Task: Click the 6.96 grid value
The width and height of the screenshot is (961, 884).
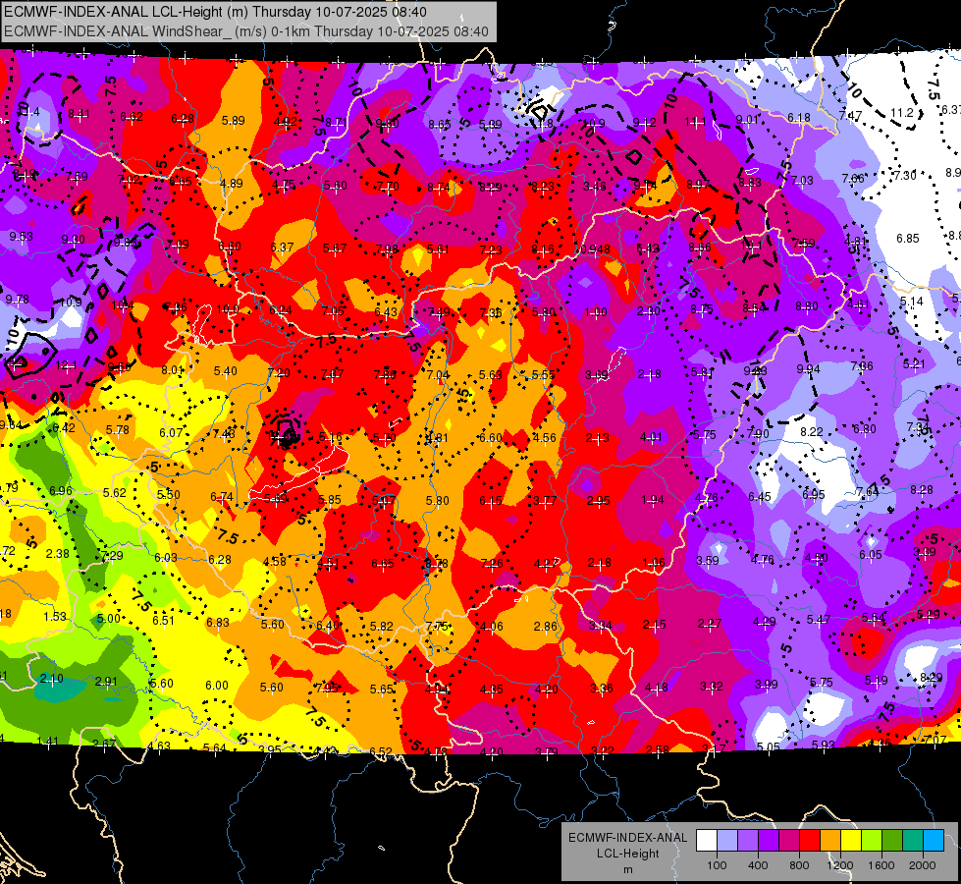Action: point(61,490)
